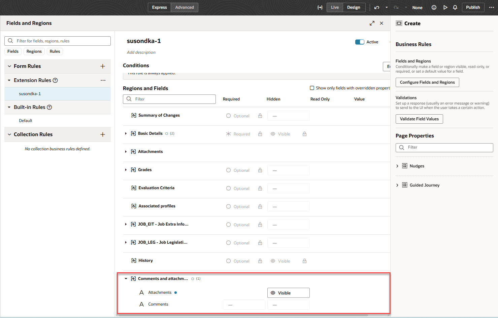Collapse the Extension Rules section

pos(9,80)
